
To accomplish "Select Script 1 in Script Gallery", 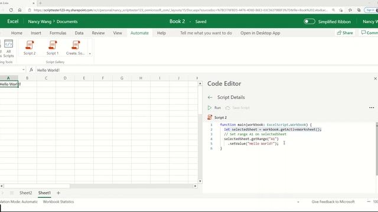I will [53, 48].
